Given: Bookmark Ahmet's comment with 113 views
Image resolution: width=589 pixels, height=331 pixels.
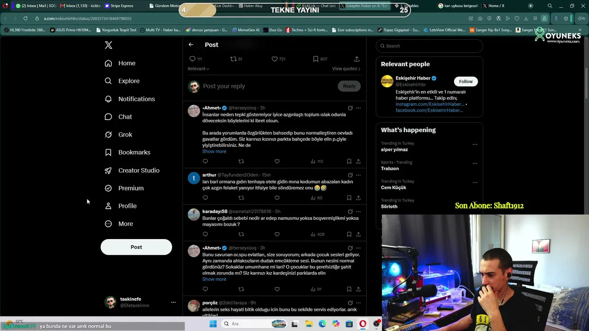Looking at the screenshot, I should [x=349, y=161].
